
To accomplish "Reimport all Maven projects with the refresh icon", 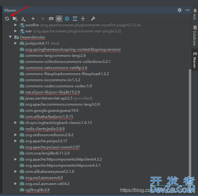I will coord(7,19).
